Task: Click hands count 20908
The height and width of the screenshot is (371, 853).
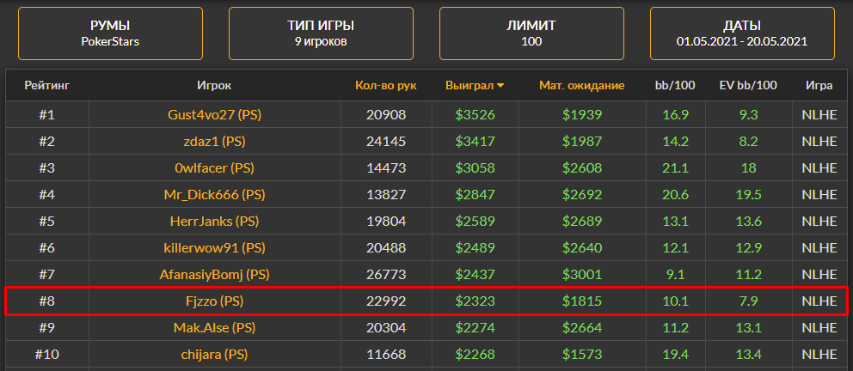Action: 386,114
